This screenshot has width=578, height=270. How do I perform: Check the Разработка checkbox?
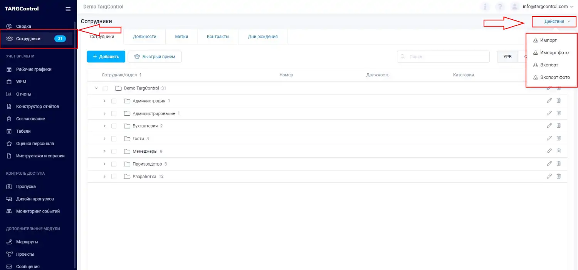(114, 177)
